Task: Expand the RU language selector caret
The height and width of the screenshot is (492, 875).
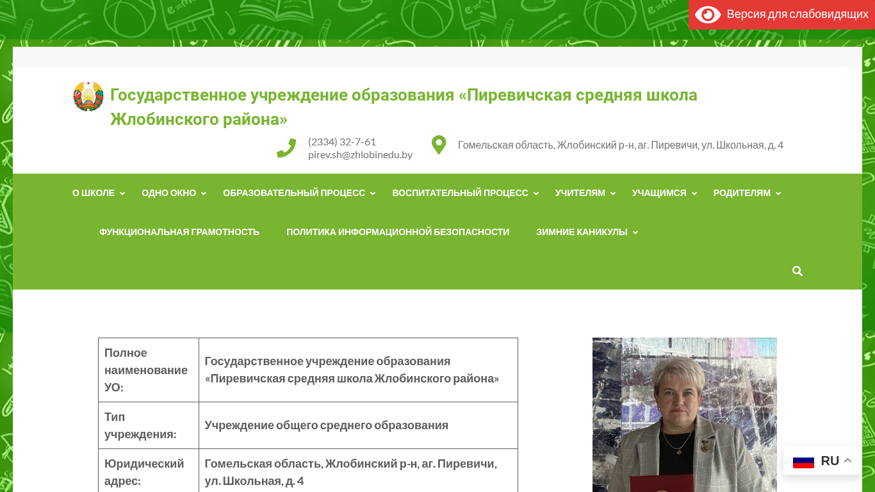Action: [847, 461]
